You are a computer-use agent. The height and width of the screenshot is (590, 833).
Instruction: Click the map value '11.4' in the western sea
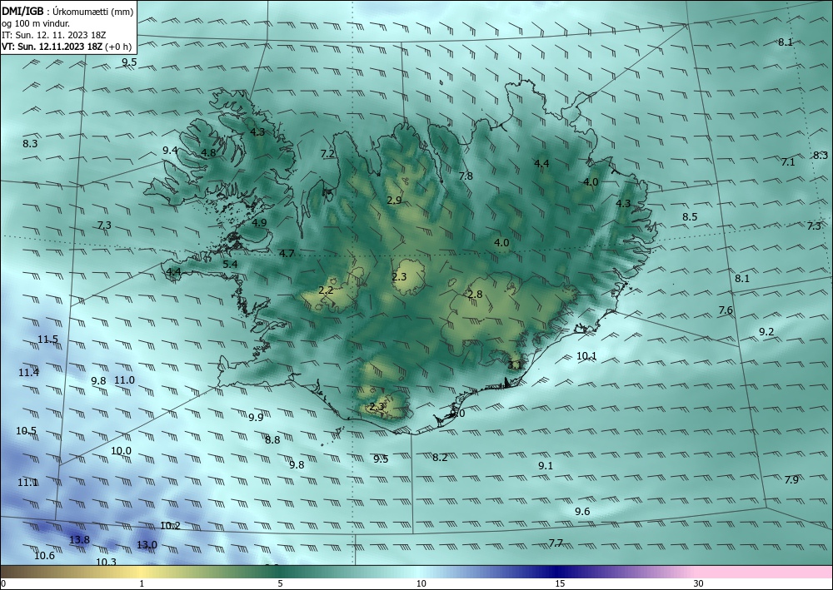28,373
